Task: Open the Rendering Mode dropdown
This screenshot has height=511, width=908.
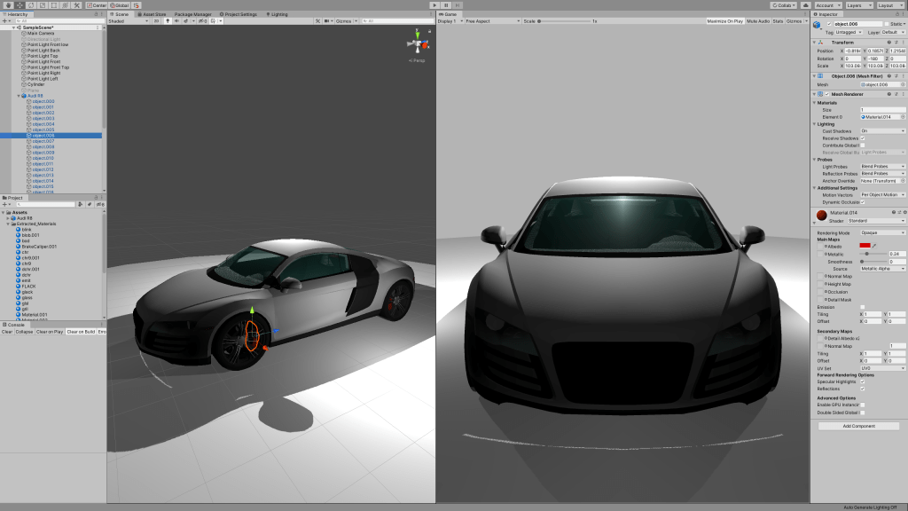Action: pos(882,232)
